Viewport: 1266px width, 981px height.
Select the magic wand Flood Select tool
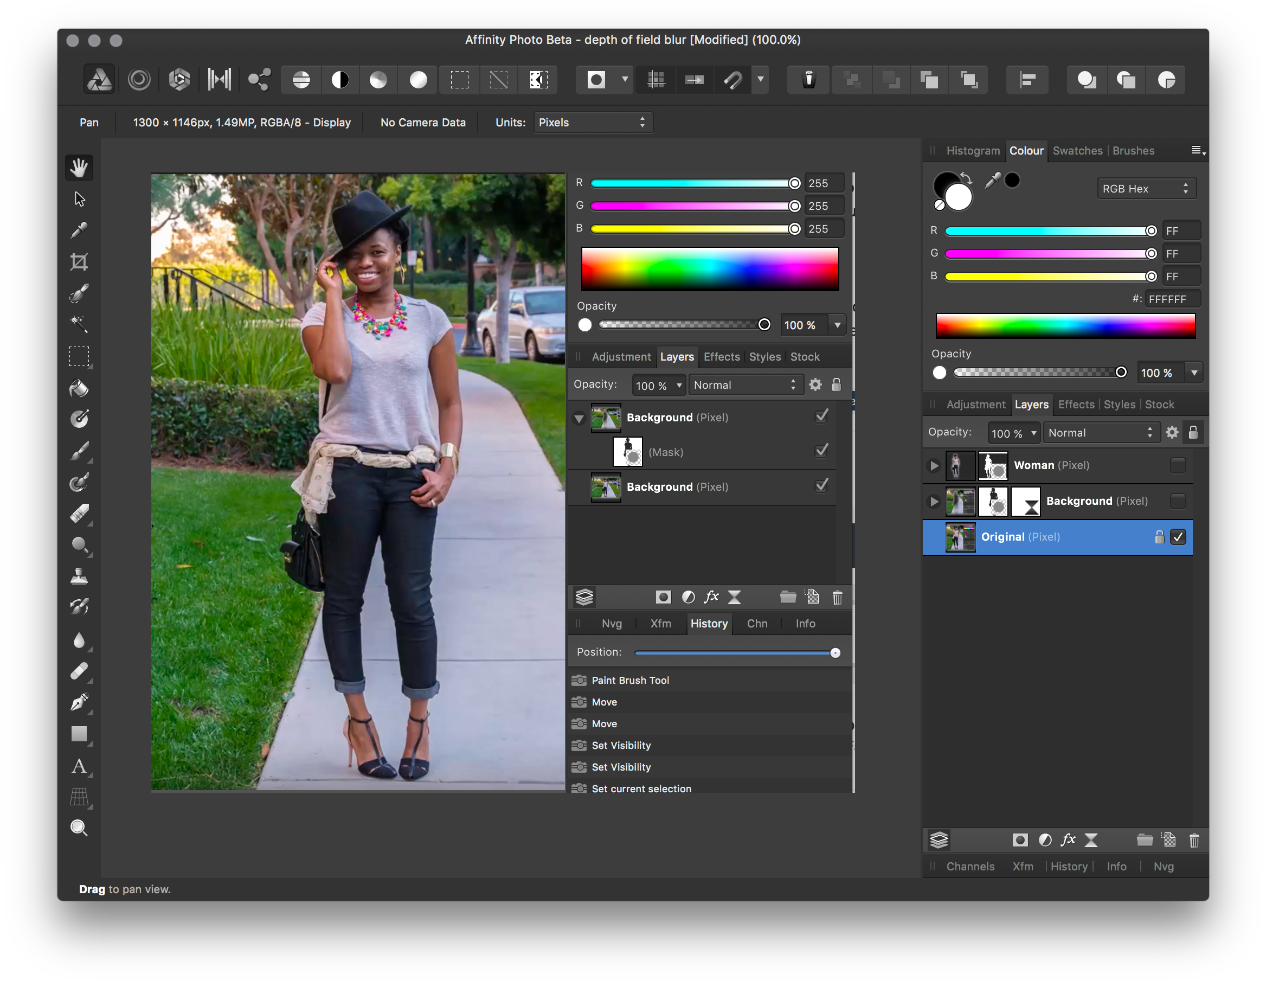pos(79,324)
